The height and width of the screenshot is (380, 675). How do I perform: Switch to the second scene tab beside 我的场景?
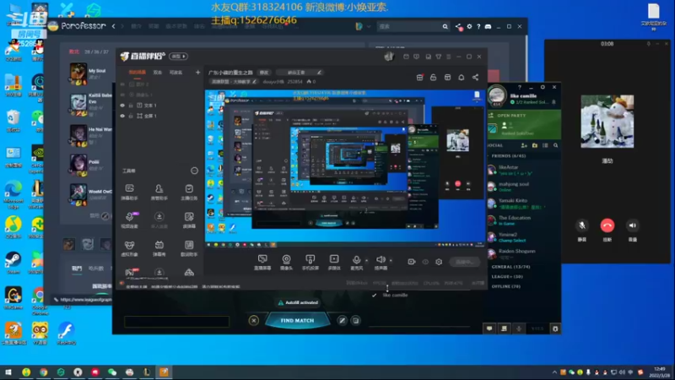coord(158,73)
